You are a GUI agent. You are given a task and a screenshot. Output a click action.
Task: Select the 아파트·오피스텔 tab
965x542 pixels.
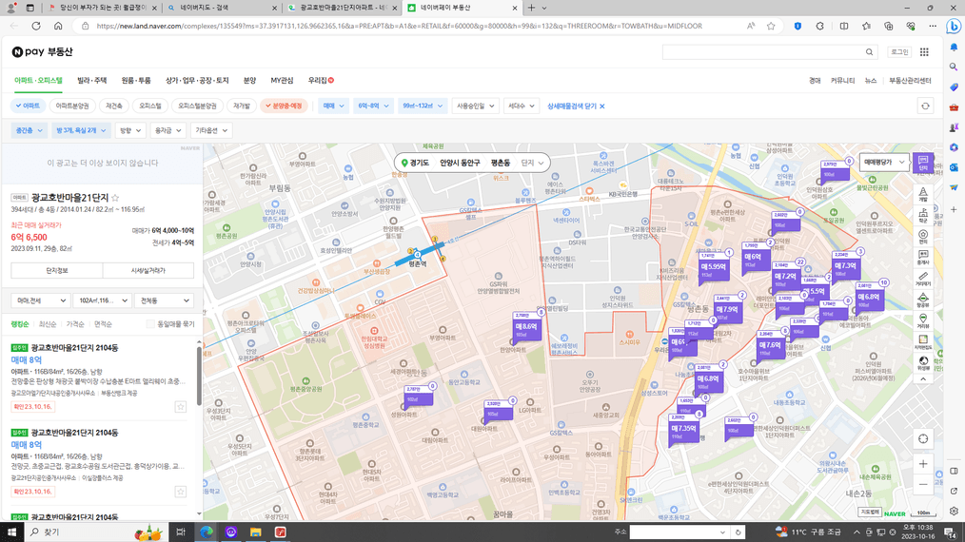pos(39,81)
